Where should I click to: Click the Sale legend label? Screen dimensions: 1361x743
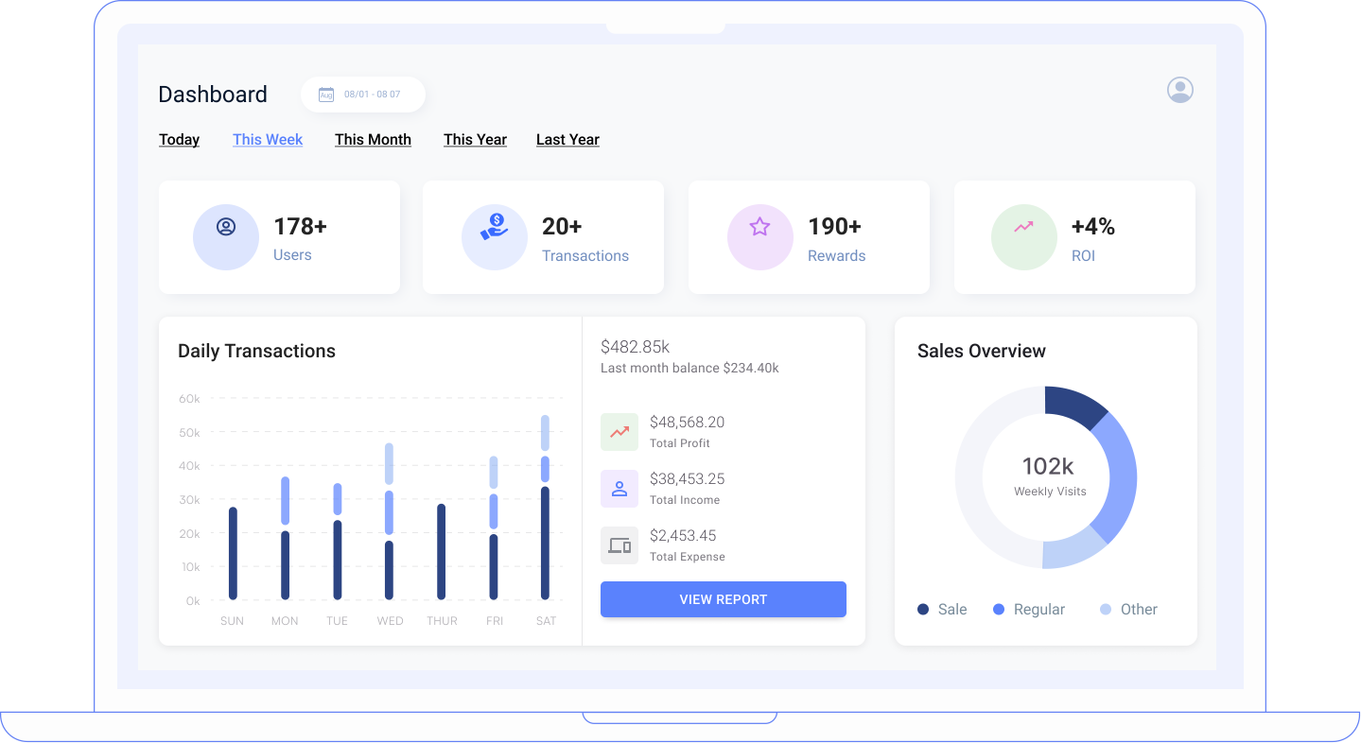(952, 610)
